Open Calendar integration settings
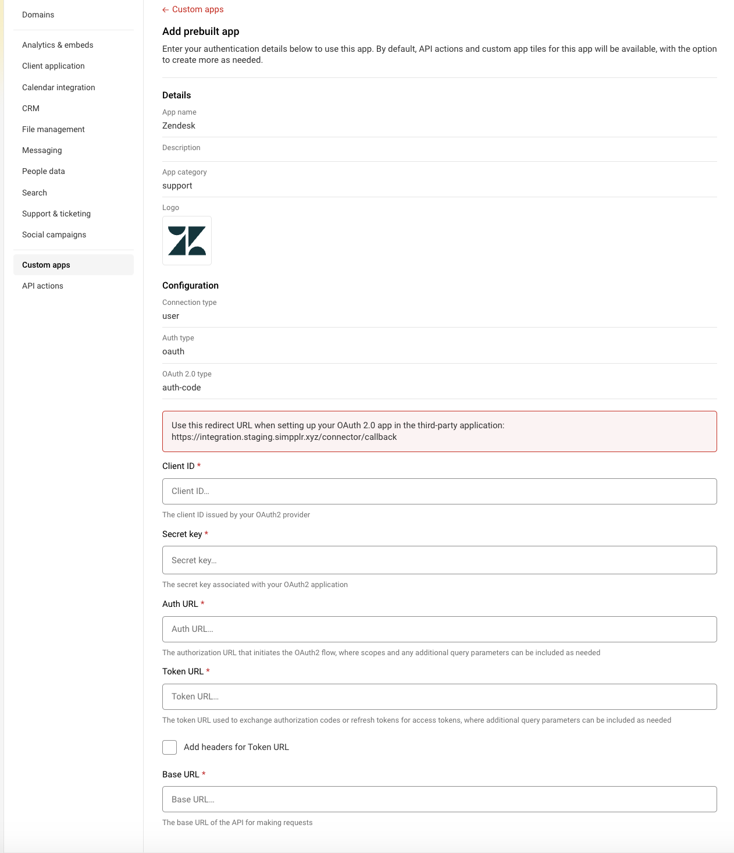734x853 pixels. (59, 87)
